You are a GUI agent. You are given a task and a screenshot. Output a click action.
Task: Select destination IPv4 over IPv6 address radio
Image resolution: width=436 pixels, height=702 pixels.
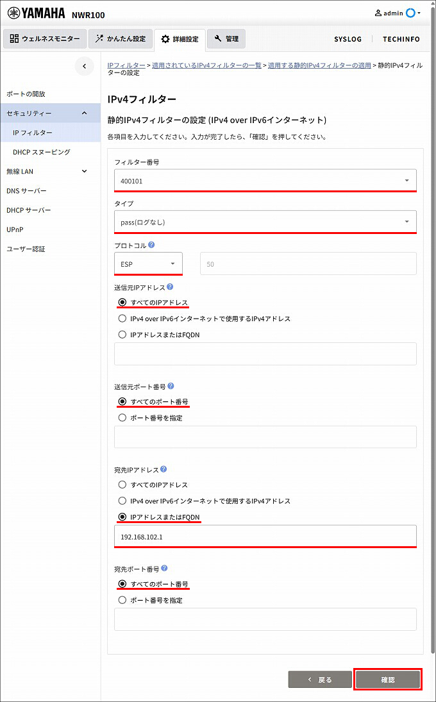122,501
